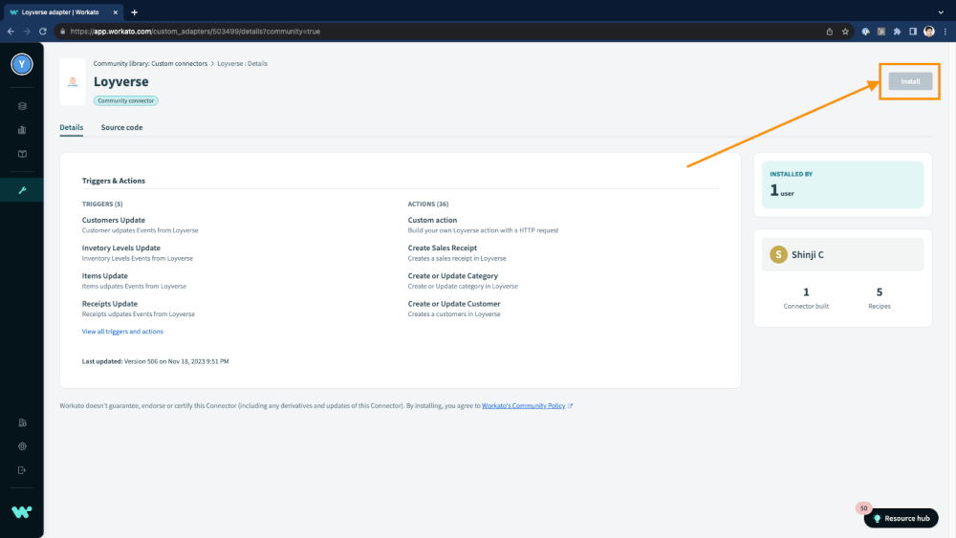956x538 pixels.
Task: Bookmark this page with star icon
Action: [x=846, y=32]
